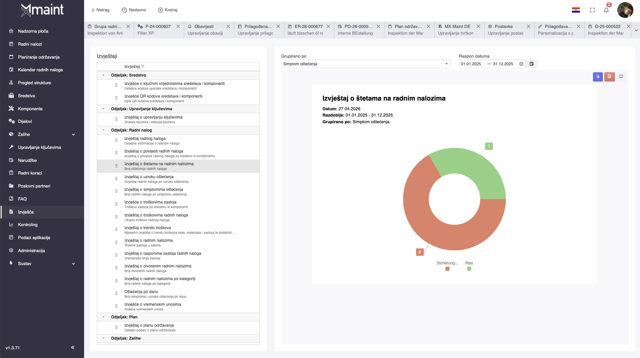Image resolution: width=640 pixels, height=358 pixels.
Task: Export the report as PDF
Action: (x=609, y=77)
